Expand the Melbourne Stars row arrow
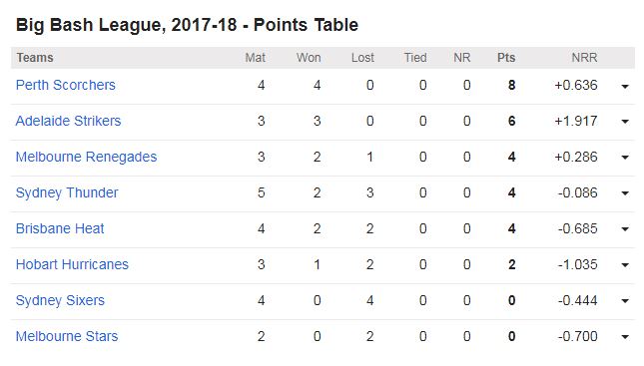 coord(625,337)
